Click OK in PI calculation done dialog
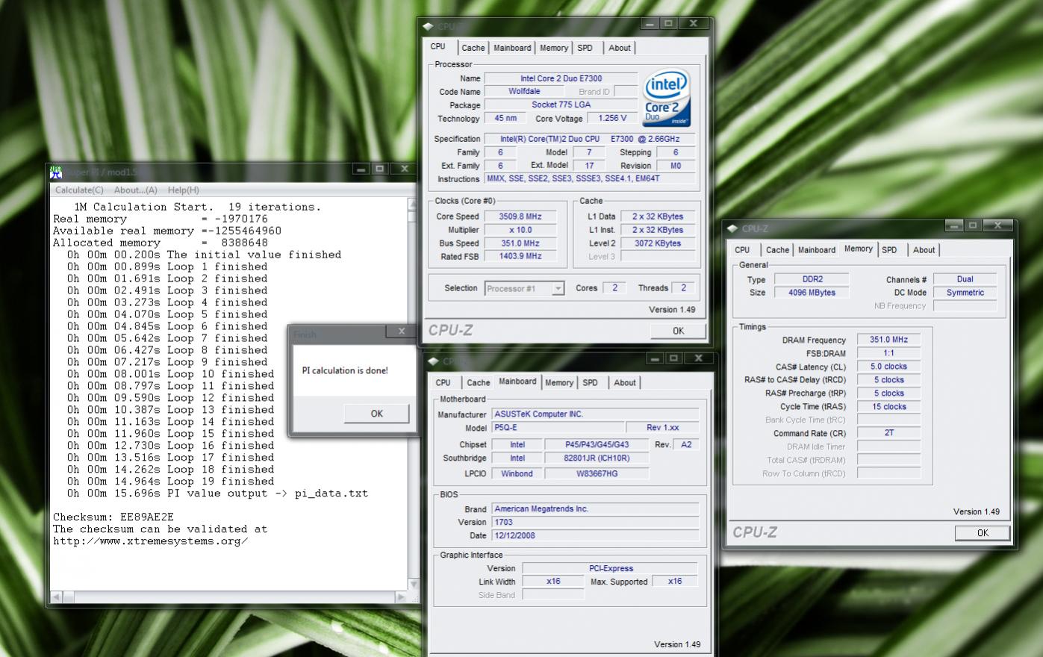Screen dimensions: 1043x657 click(x=376, y=414)
